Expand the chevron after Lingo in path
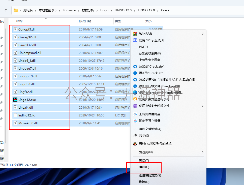This screenshot has height=185, width=244. 111,10
